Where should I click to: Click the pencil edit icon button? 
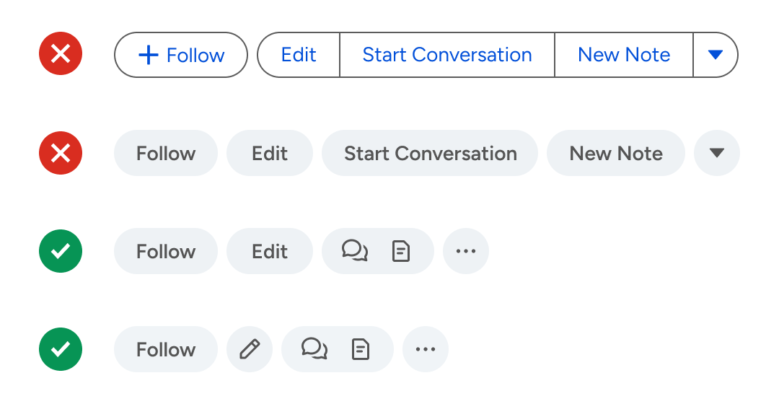click(x=250, y=349)
